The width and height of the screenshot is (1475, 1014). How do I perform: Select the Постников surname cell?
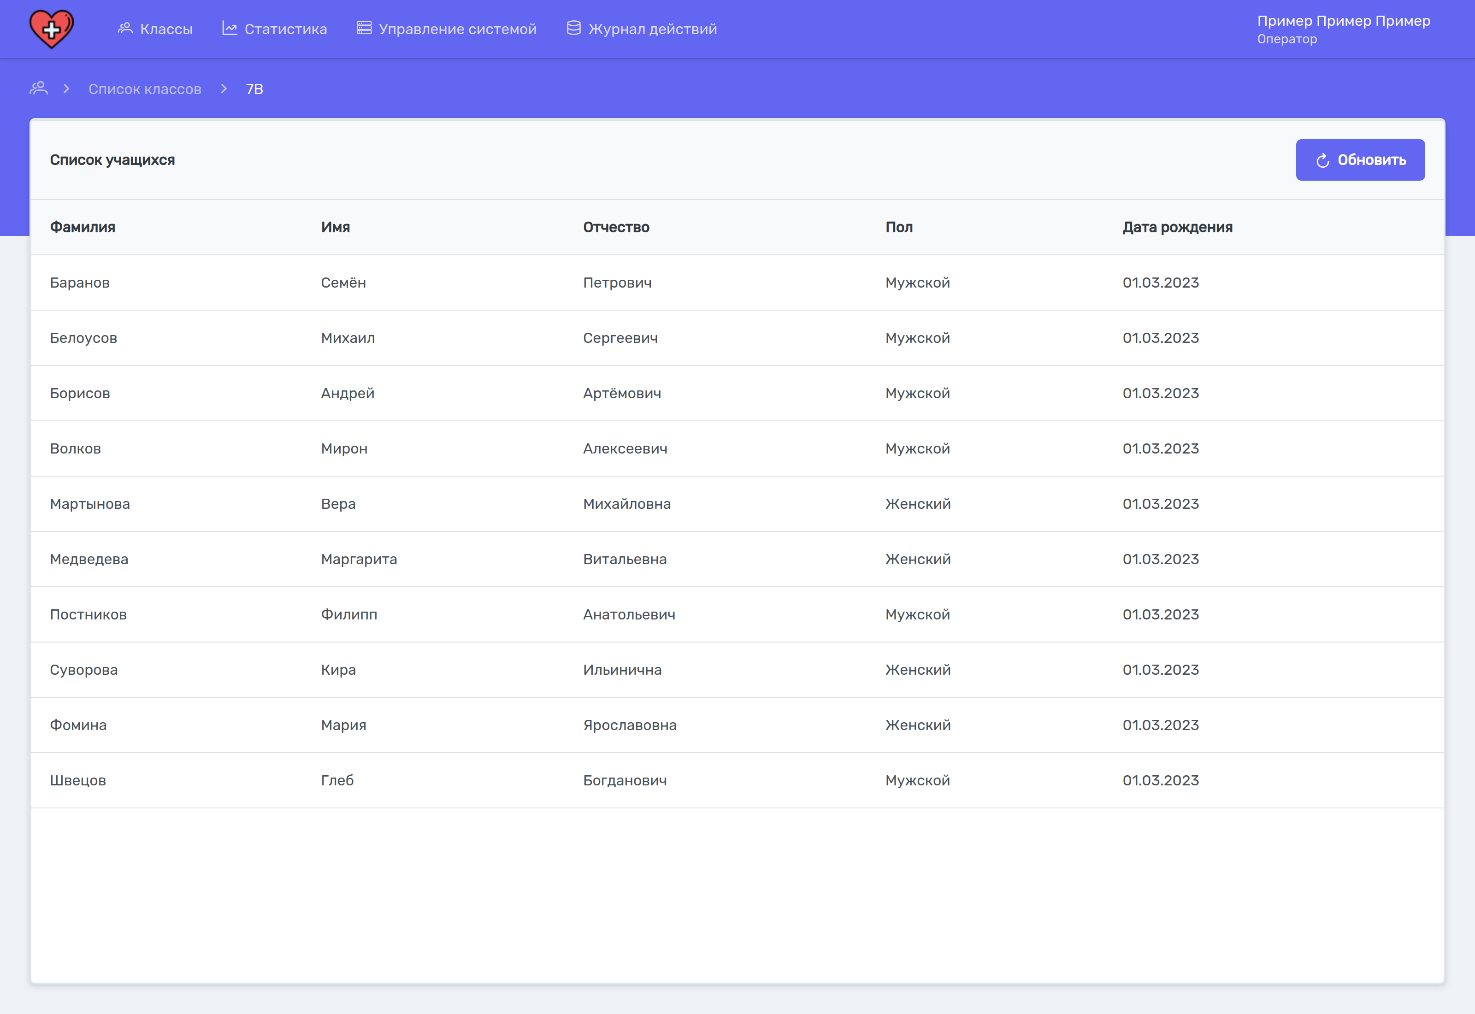click(88, 614)
